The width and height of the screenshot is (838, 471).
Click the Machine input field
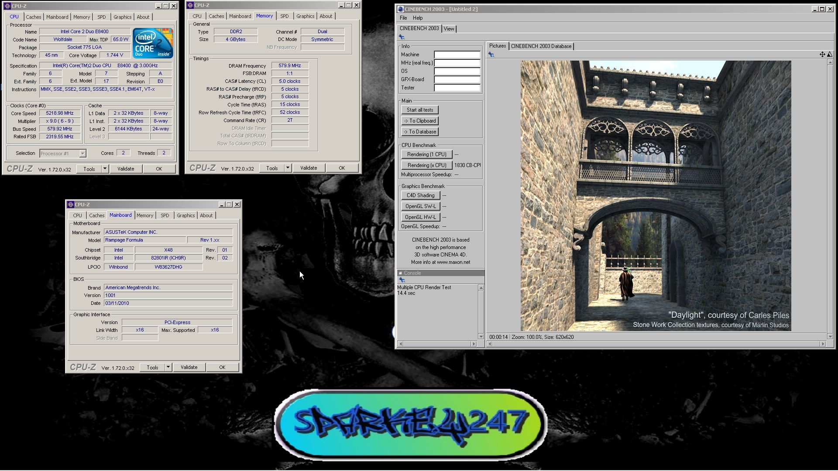coord(457,55)
